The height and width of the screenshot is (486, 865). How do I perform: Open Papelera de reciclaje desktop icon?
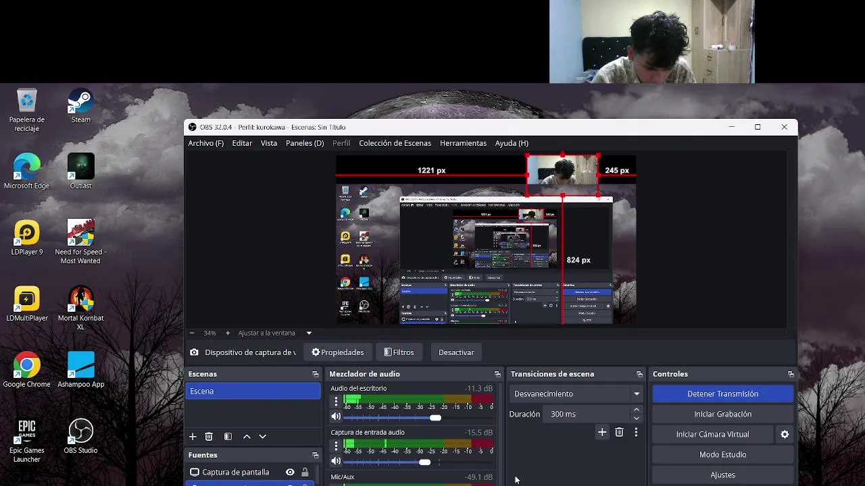27,110
